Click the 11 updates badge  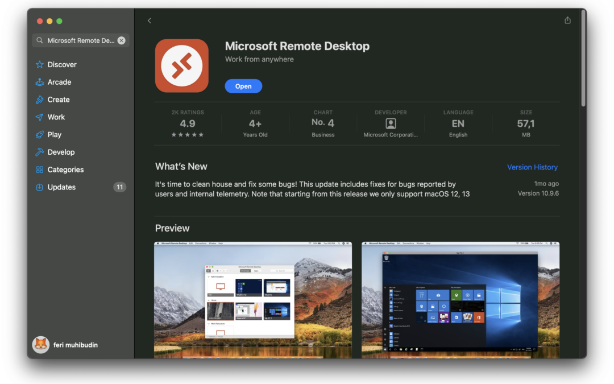(119, 187)
